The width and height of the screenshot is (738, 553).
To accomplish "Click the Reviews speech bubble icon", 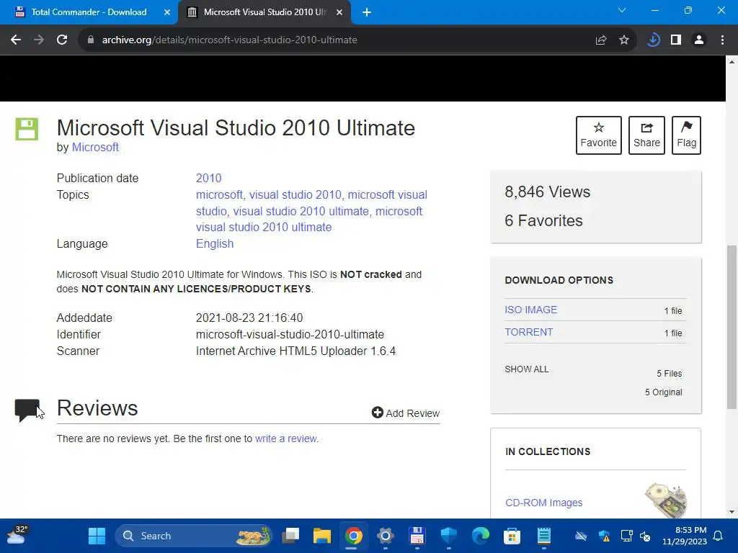I will (x=27, y=410).
